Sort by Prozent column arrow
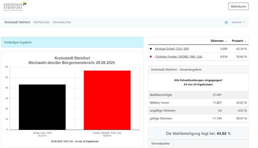 pyautogui.click(x=245, y=41)
